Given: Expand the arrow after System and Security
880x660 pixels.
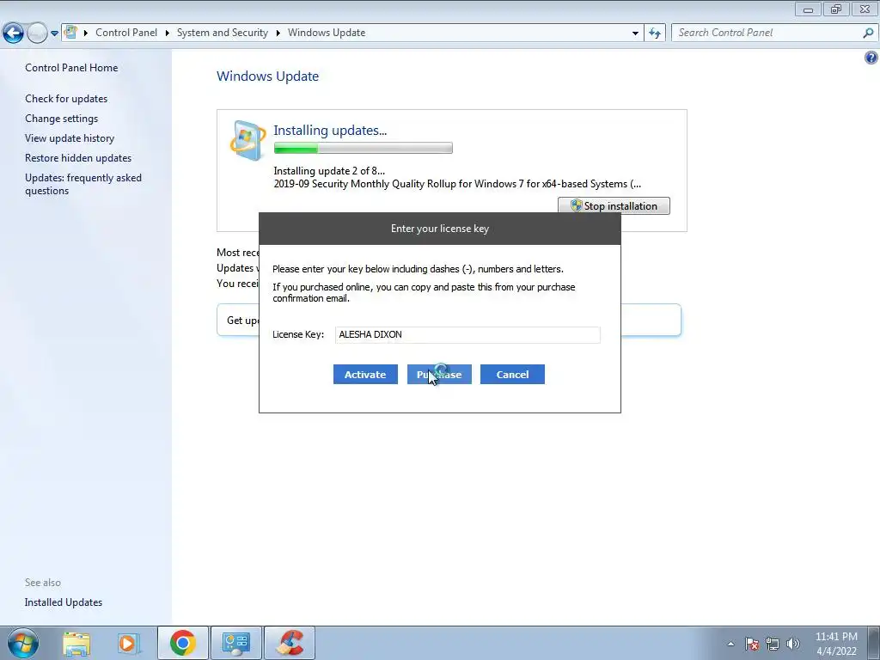Looking at the screenshot, I should pyautogui.click(x=278, y=33).
